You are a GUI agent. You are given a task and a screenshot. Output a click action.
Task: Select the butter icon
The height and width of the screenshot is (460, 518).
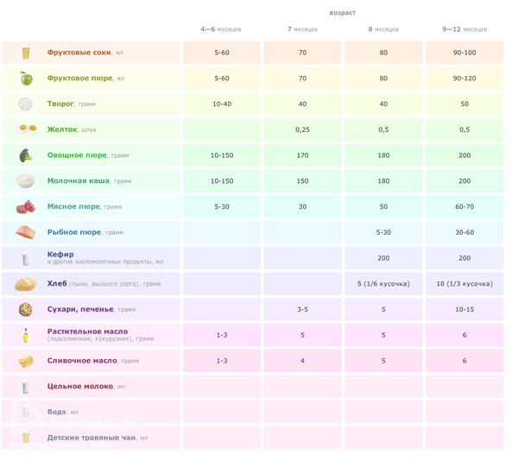(25, 361)
